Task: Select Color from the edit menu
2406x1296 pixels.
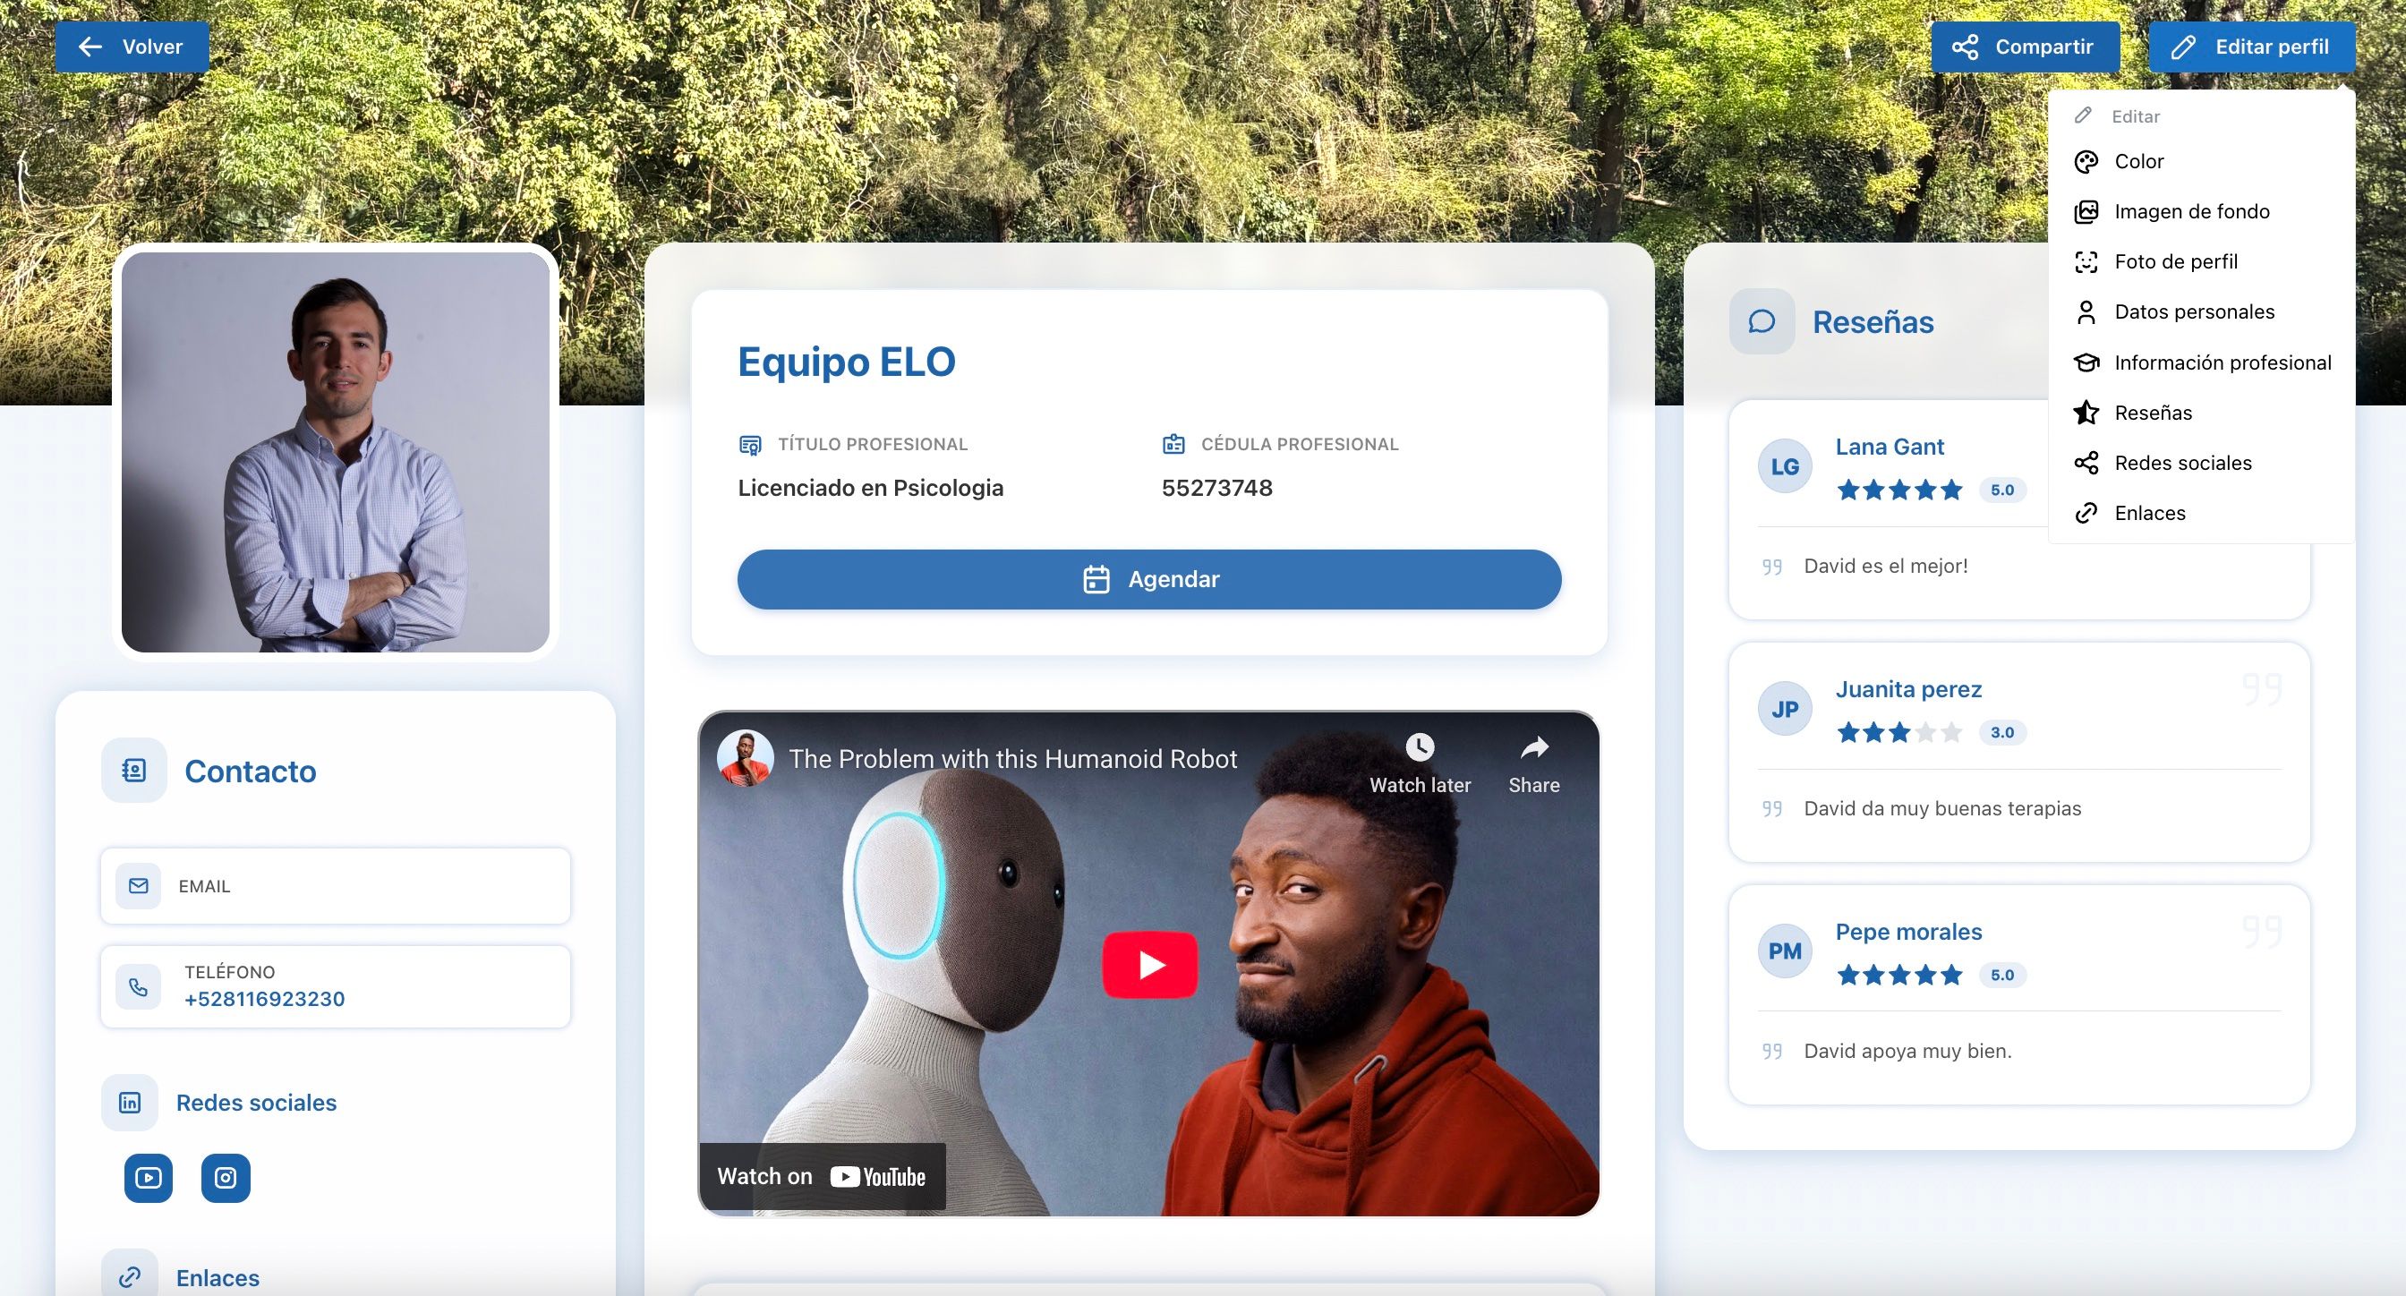Action: 2138,161
